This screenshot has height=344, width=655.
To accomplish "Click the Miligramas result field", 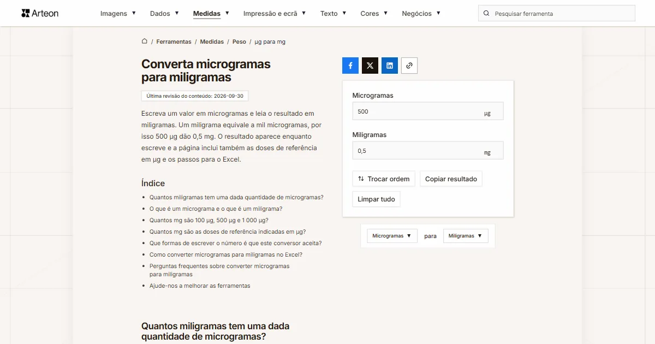I will (x=428, y=151).
